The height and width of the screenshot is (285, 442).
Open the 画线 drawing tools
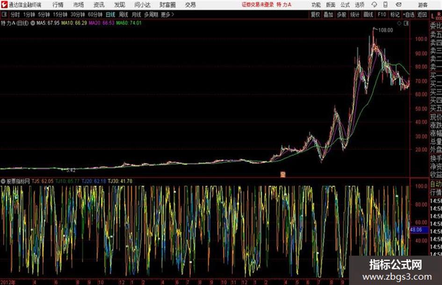(x=368, y=15)
